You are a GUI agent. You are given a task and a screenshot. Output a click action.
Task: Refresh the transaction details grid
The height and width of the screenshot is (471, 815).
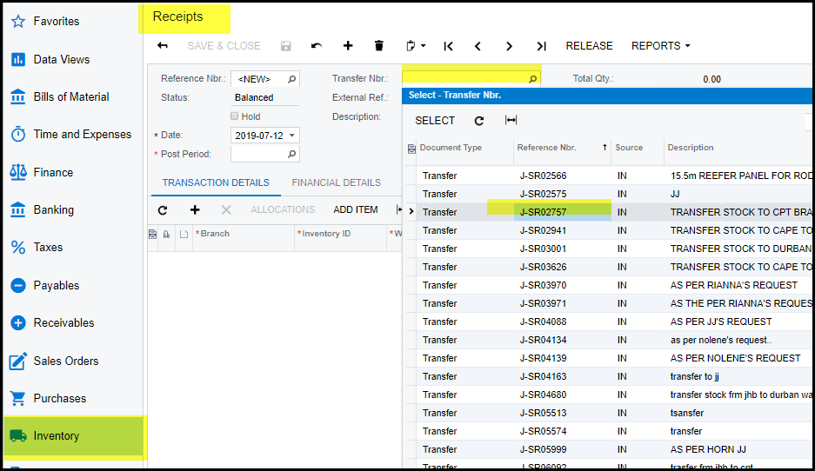point(163,209)
